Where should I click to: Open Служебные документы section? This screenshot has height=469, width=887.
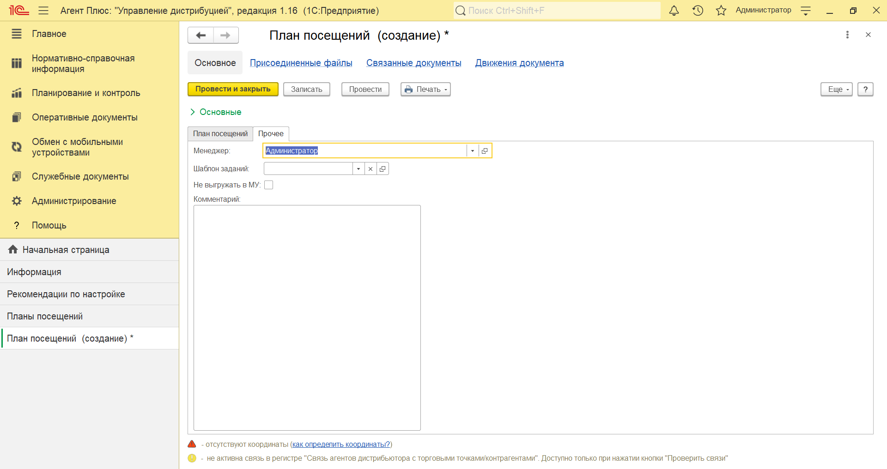coord(89,176)
